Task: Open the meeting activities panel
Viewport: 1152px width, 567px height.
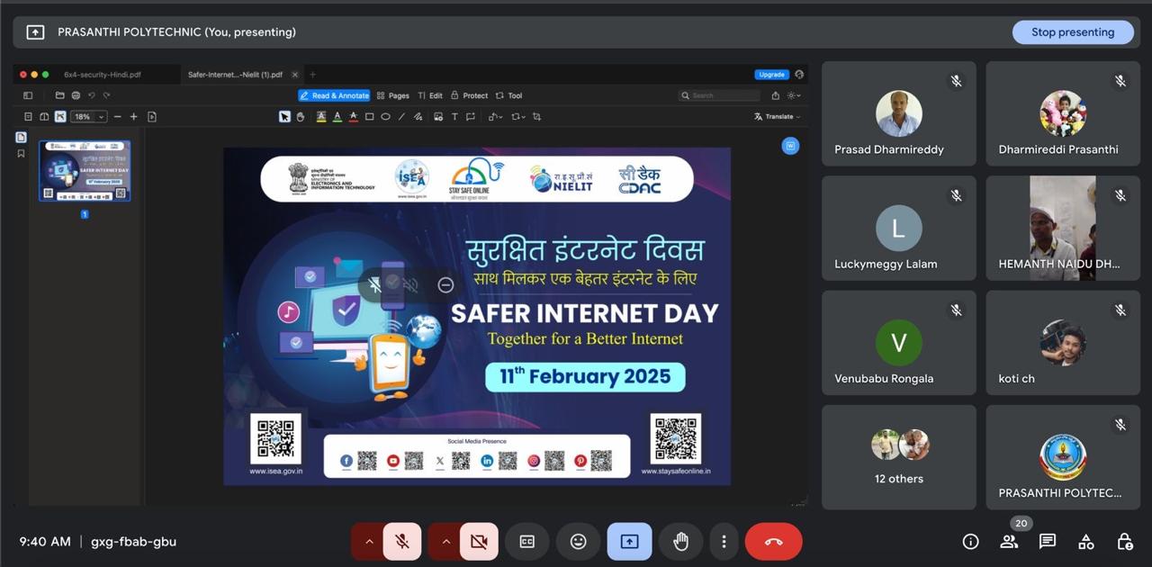Action: tap(1086, 542)
